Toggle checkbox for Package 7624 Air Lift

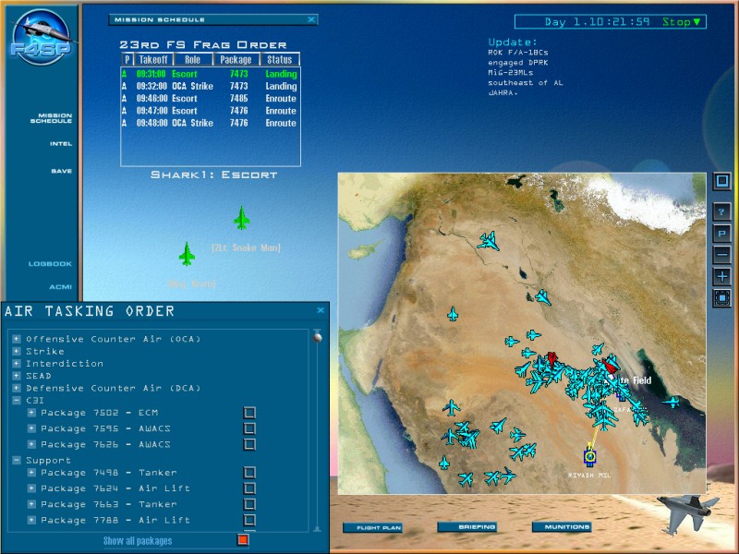[x=249, y=488]
